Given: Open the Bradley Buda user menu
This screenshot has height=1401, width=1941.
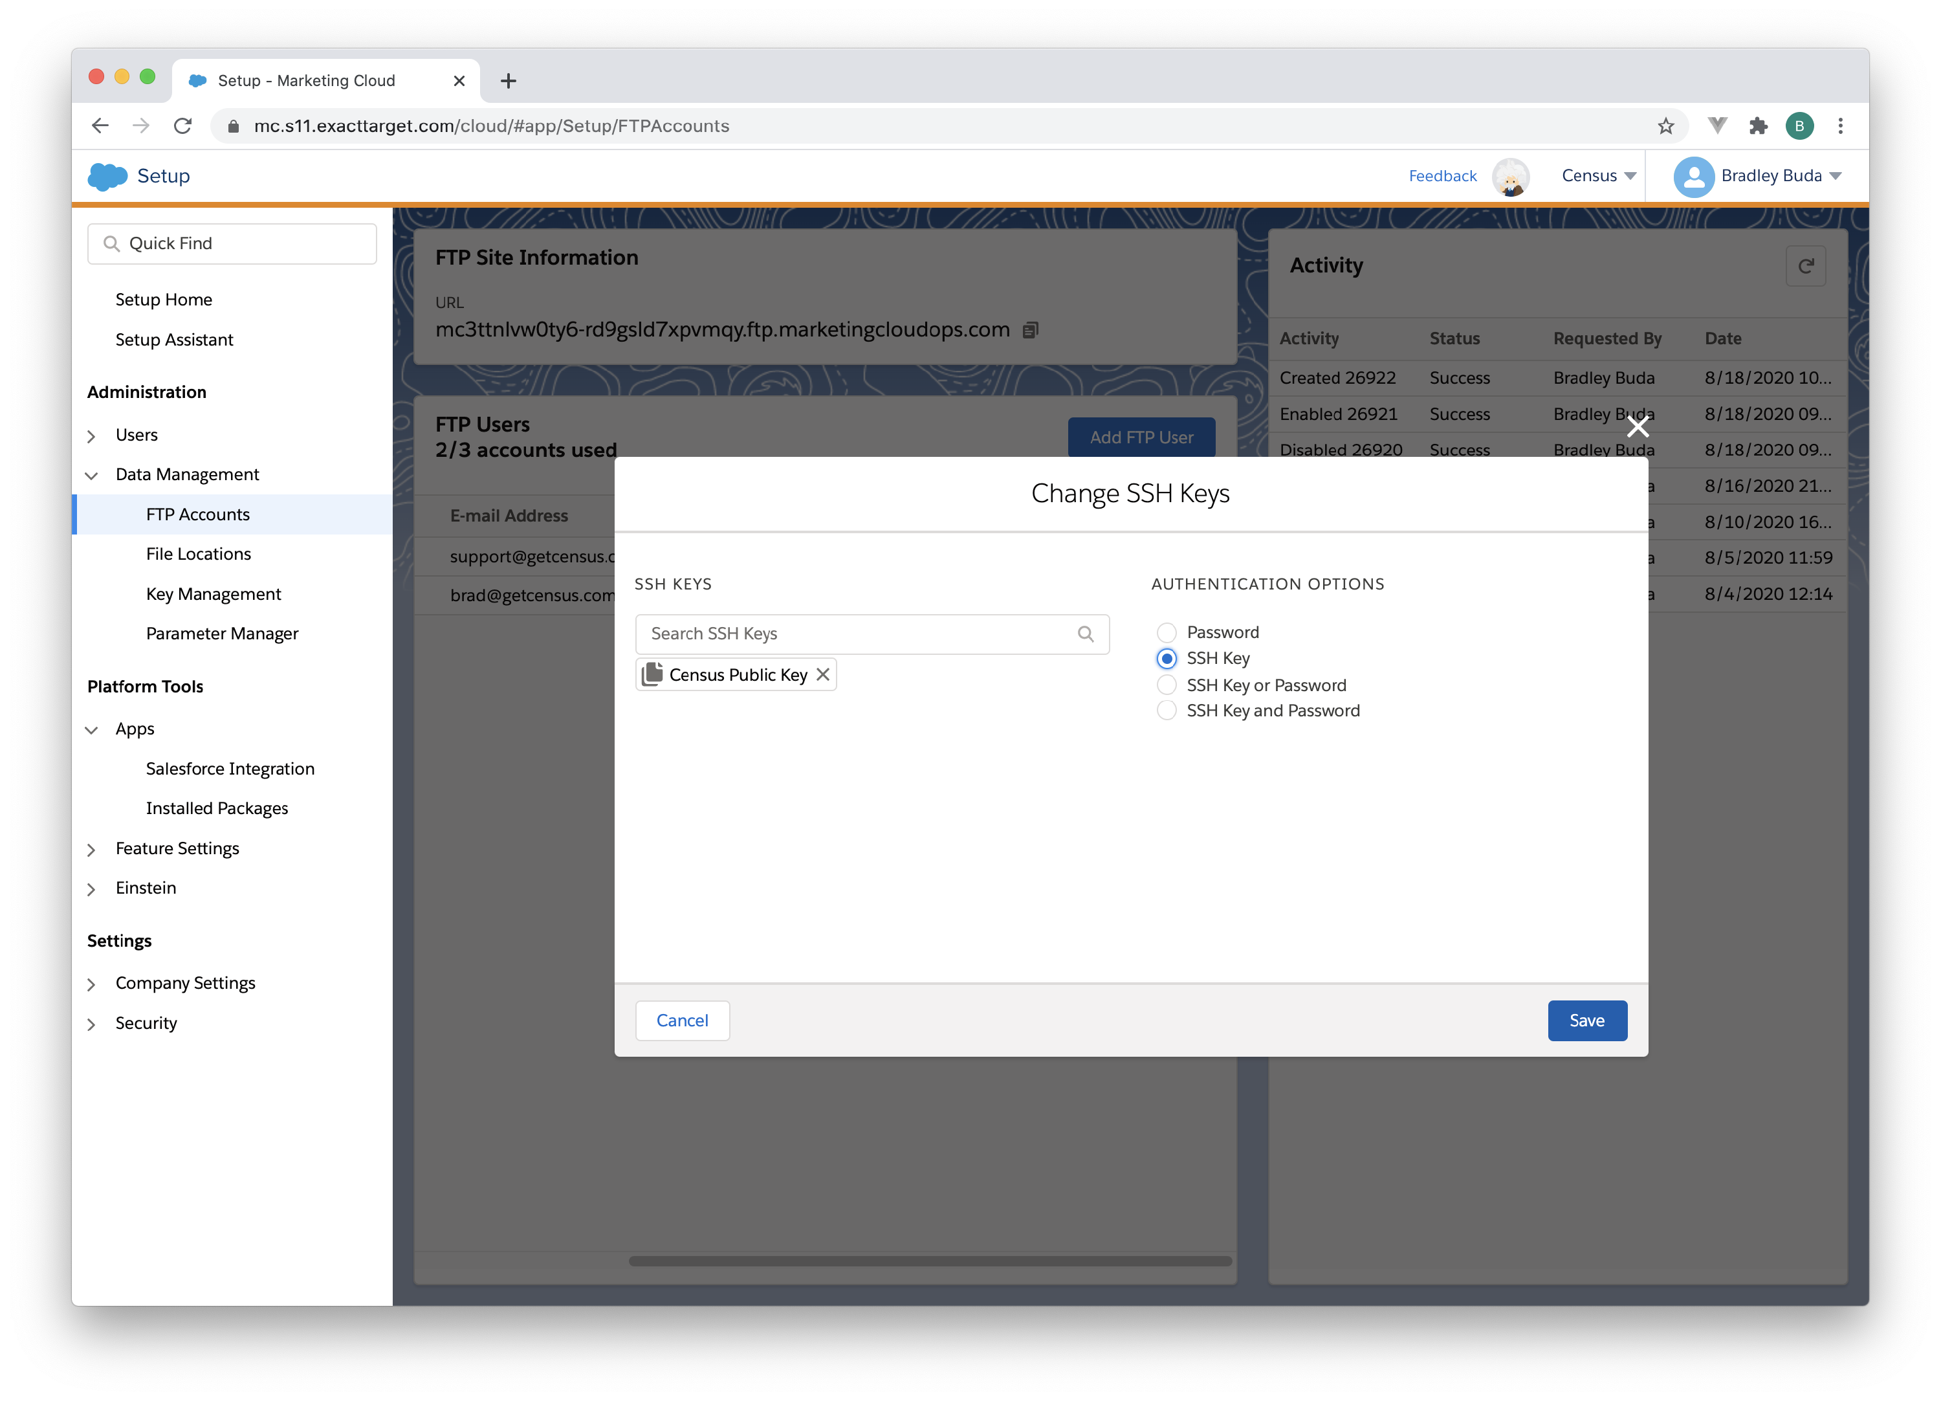Looking at the screenshot, I should (1757, 175).
